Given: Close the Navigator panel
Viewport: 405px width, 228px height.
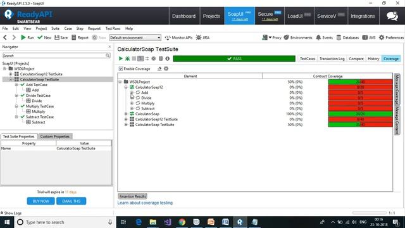Looking at the screenshot, I should (109, 47).
